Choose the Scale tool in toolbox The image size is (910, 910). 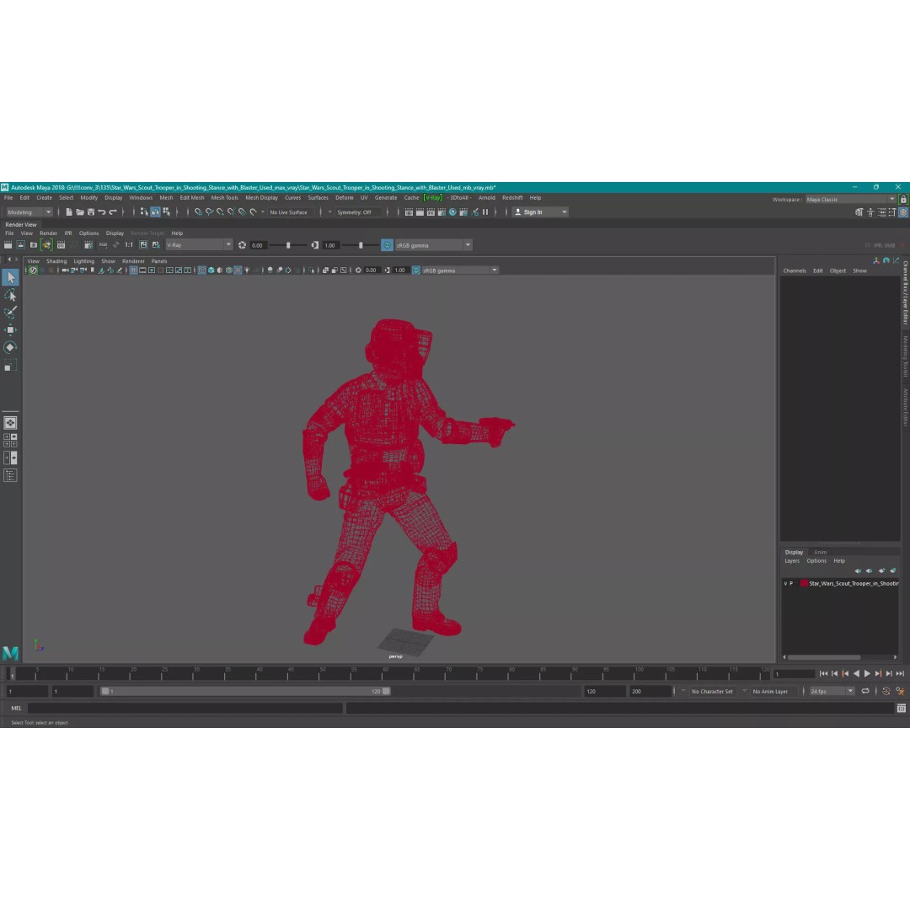(10, 365)
